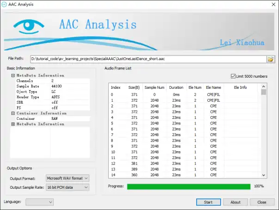Select frame row with index 12
279x210 pixels.
(x=183, y=163)
